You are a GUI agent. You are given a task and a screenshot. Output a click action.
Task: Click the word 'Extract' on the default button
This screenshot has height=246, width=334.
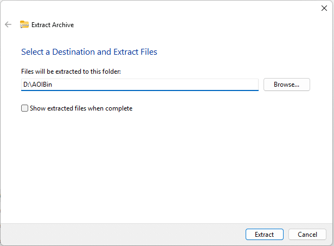[265, 235]
